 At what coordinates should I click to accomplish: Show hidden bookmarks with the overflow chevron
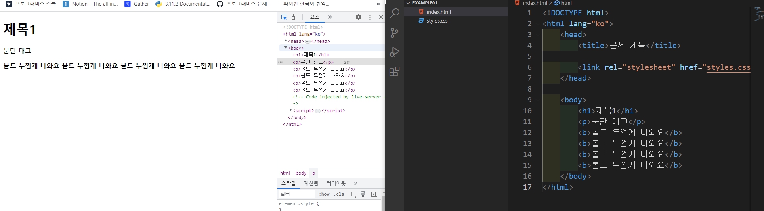click(x=378, y=4)
